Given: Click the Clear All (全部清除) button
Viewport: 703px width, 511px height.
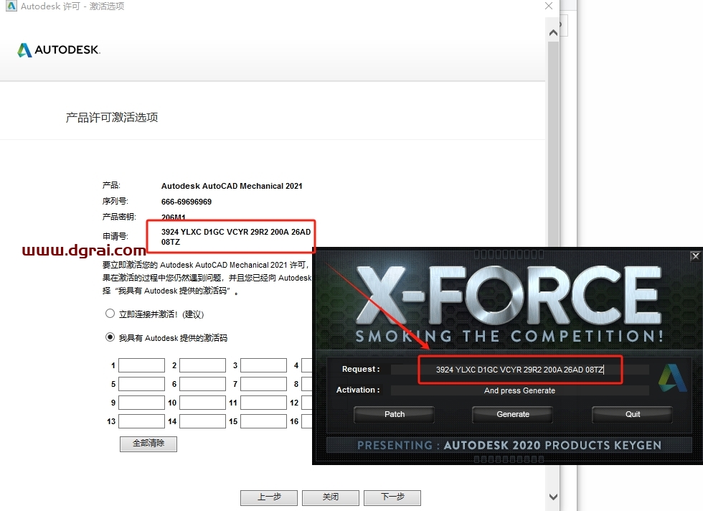Looking at the screenshot, I should 148,444.
